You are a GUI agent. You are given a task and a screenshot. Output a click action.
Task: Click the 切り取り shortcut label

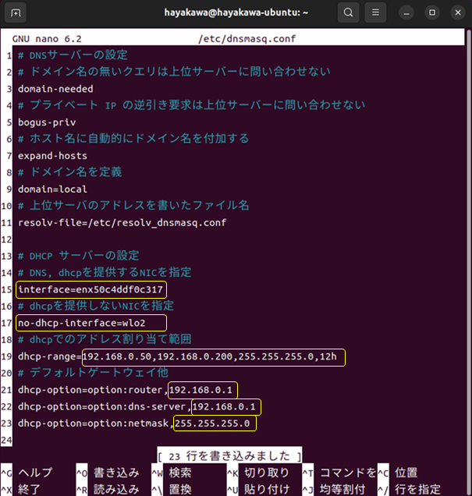(x=267, y=473)
